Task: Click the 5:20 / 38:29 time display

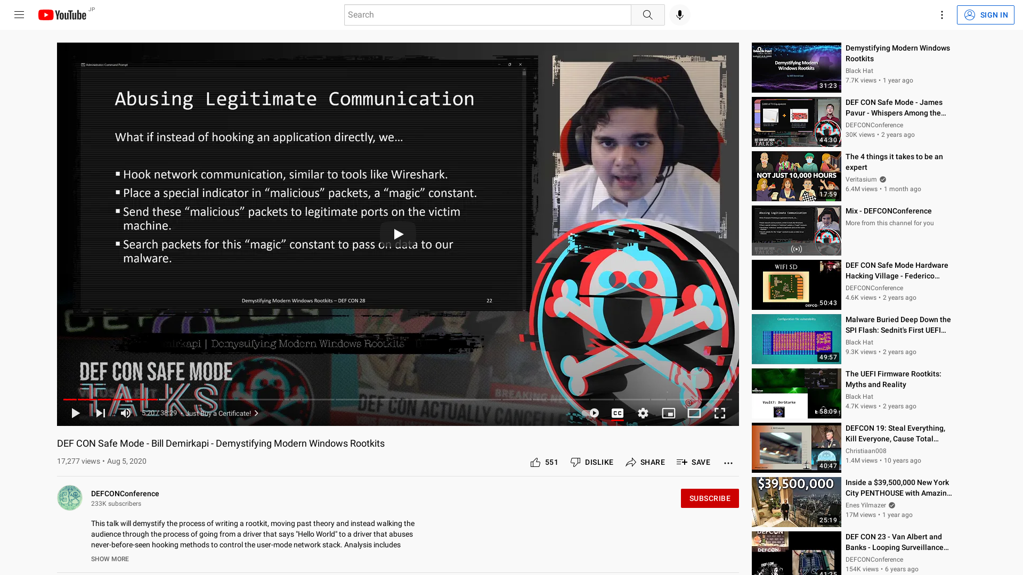Action: pos(159,413)
